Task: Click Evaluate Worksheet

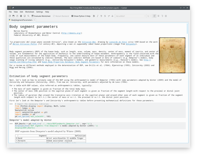Action: click(41, 16)
